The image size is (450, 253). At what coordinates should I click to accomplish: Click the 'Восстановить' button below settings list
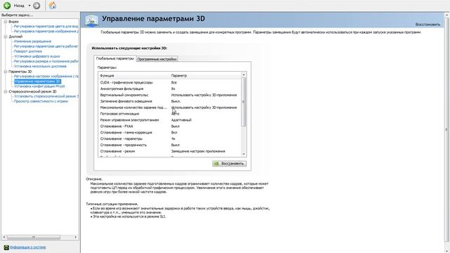pyautogui.click(x=229, y=164)
